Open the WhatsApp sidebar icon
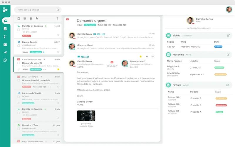The width and height of the screenshot is (235, 147). coord(5,60)
